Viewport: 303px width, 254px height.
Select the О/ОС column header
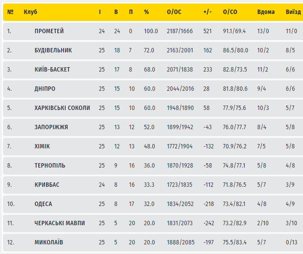173,12
